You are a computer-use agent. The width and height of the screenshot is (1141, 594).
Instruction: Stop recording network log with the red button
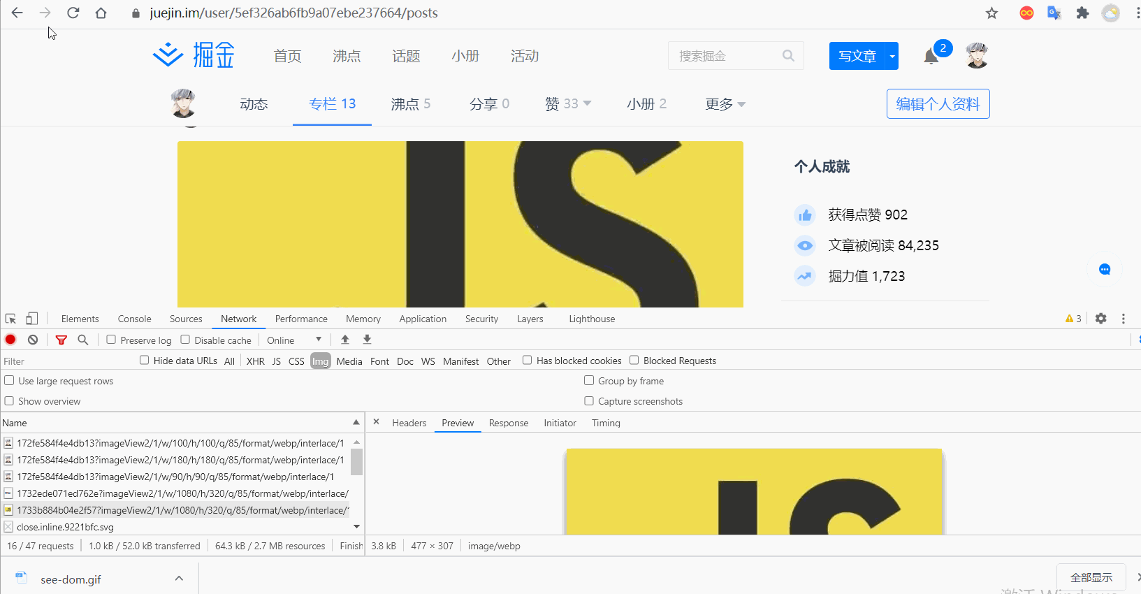tap(10, 340)
